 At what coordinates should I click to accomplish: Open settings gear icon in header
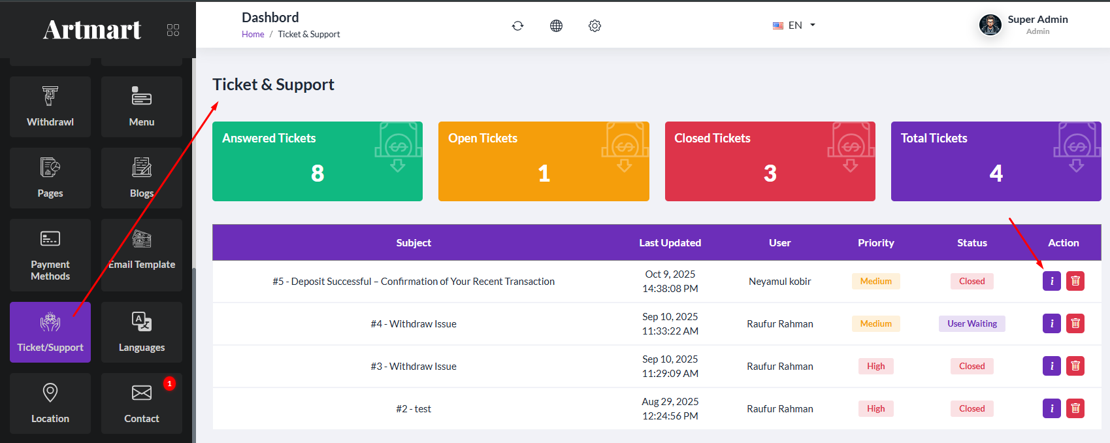[x=595, y=25]
